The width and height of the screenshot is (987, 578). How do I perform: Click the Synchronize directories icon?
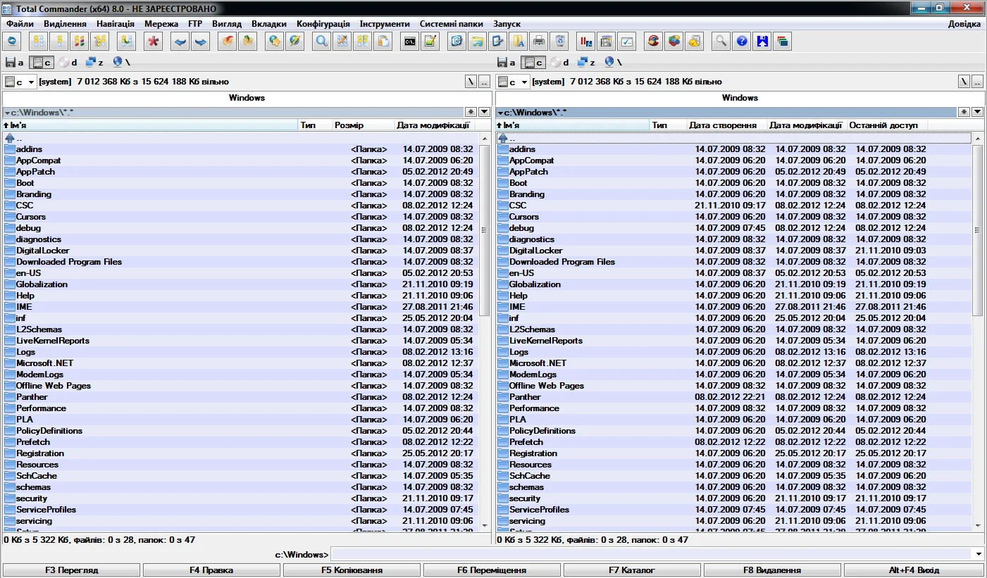coord(362,42)
